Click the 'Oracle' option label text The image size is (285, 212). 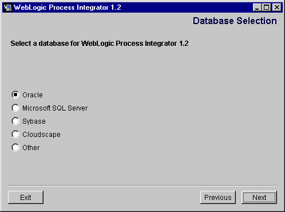(33, 95)
